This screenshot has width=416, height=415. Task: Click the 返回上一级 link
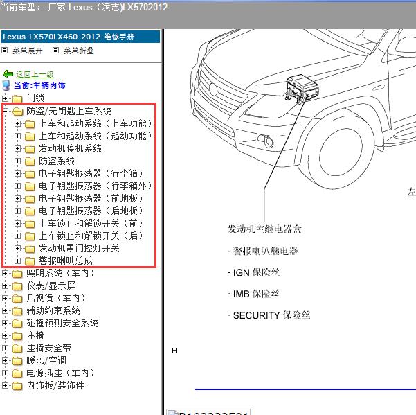coord(35,74)
